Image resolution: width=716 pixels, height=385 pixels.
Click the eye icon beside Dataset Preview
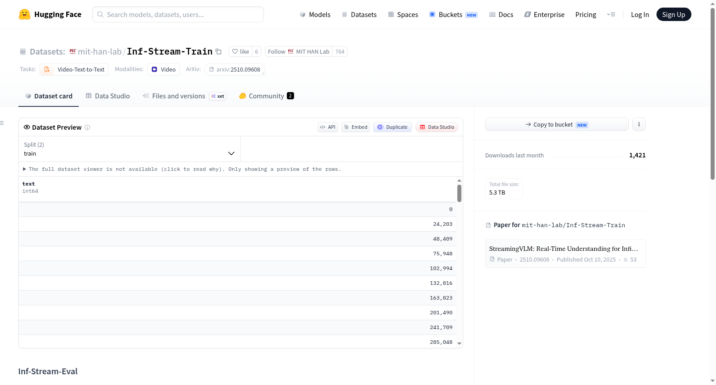pos(27,127)
